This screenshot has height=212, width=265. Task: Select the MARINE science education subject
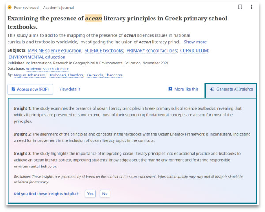tap(54, 51)
